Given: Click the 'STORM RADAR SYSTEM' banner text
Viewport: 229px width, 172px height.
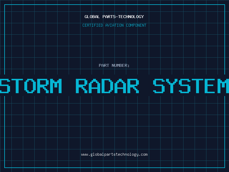Looking at the screenshot, I should (x=114, y=86).
